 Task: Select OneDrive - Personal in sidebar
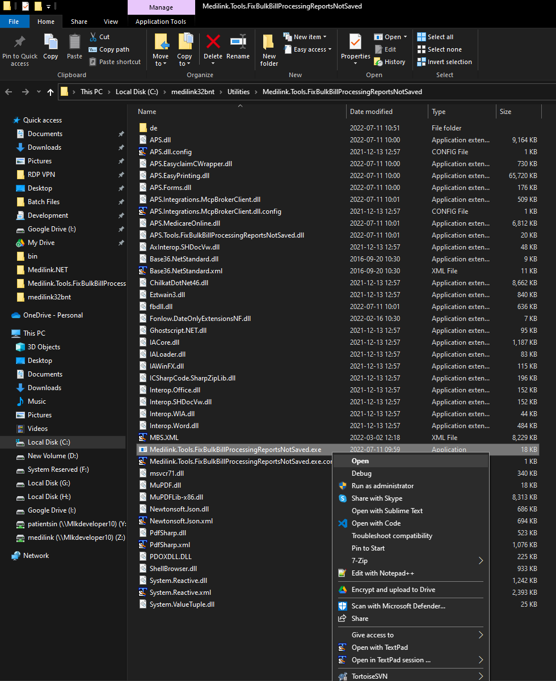point(53,315)
